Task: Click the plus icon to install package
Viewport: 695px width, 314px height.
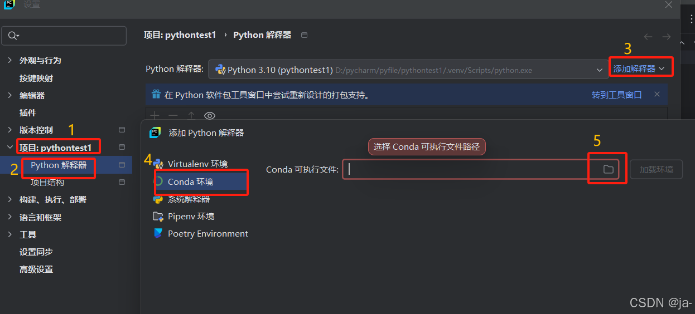Action: (x=156, y=115)
